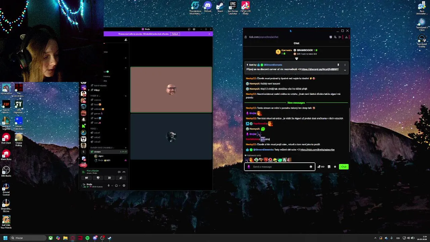This screenshot has width=430, height=242.
Task: Open Discord user settings gear
Action: pos(124,186)
